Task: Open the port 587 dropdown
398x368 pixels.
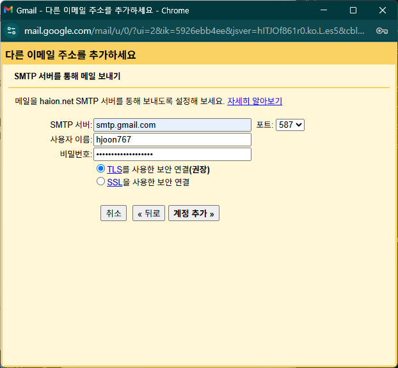Action: click(290, 125)
